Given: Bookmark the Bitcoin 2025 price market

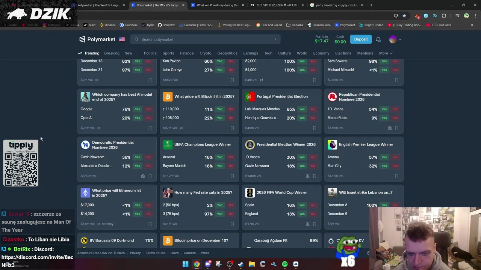Looking at the screenshot, I should (232, 128).
